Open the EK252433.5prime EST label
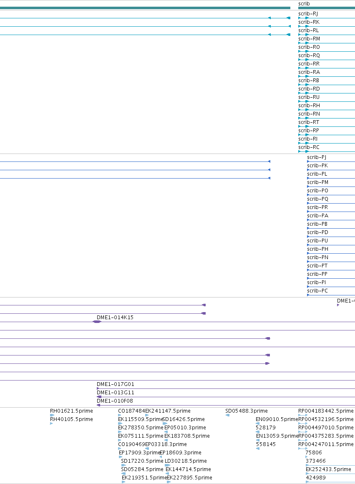This screenshot has height=484, width=355. (328, 469)
